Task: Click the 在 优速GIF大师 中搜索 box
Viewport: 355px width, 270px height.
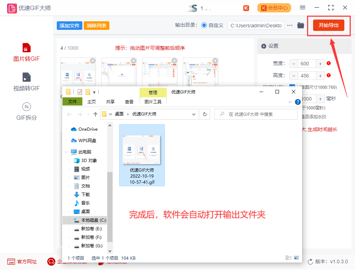Action: point(256,114)
